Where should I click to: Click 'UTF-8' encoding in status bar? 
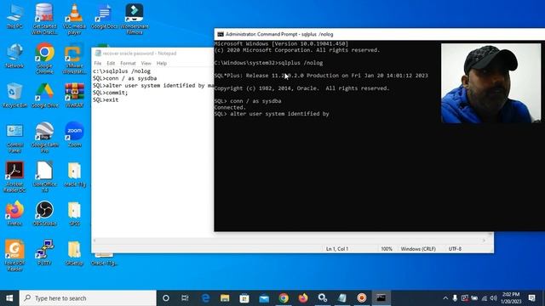pyautogui.click(x=455, y=249)
